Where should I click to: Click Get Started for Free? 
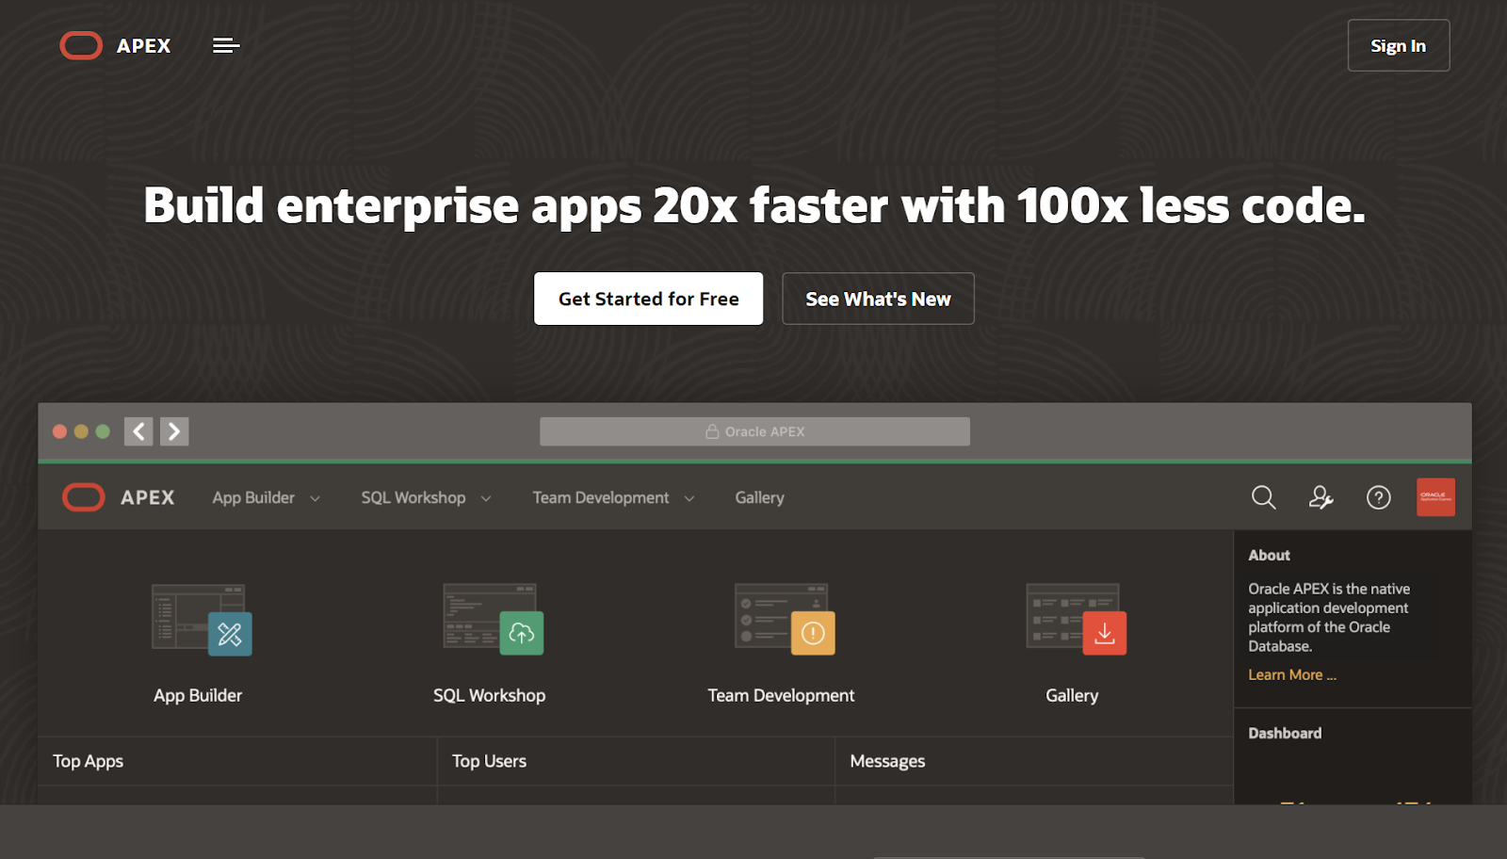click(x=649, y=299)
